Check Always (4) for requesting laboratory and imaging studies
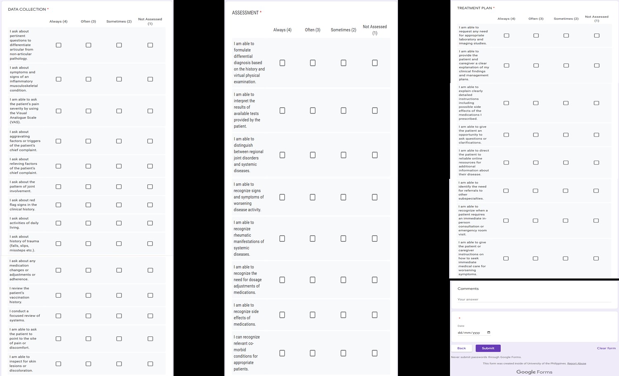Screen dimensions: 619x376 coord(506,36)
